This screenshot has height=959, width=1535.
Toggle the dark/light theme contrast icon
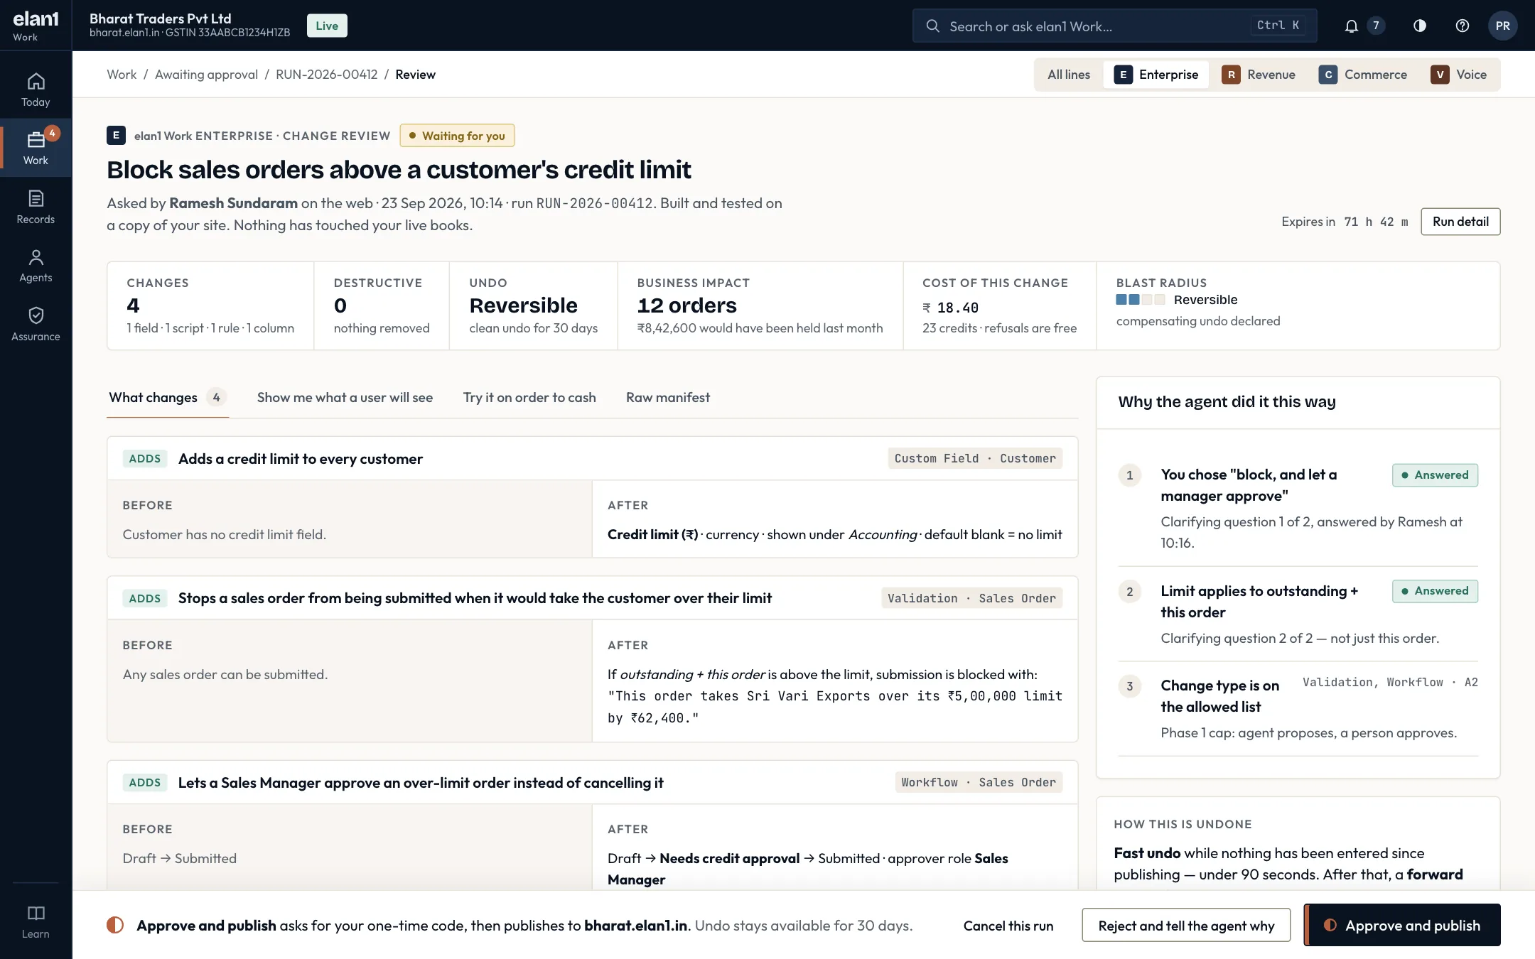[x=1419, y=26]
